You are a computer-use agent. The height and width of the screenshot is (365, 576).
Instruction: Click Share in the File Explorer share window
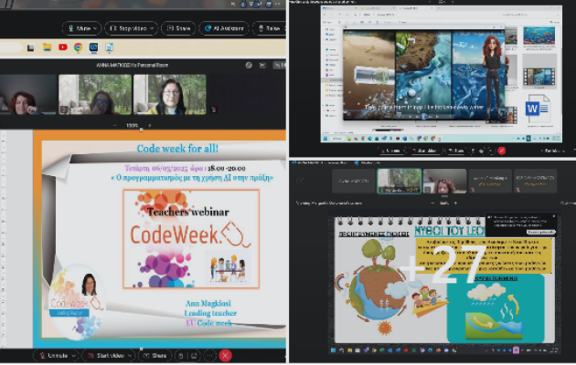455,151
